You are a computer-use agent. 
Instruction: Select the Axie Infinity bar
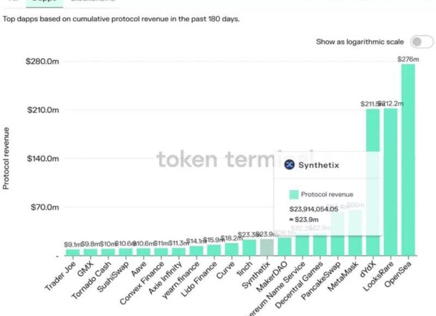tap(179, 252)
